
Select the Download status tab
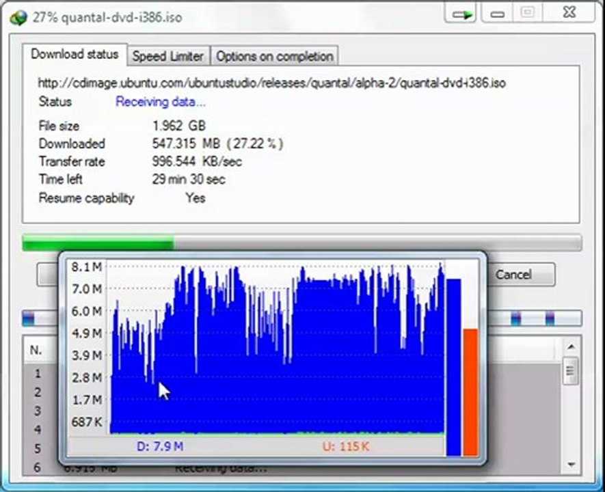click(75, 55)
